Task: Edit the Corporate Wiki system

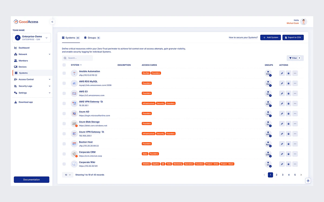Action: click(x=282, y=164)
